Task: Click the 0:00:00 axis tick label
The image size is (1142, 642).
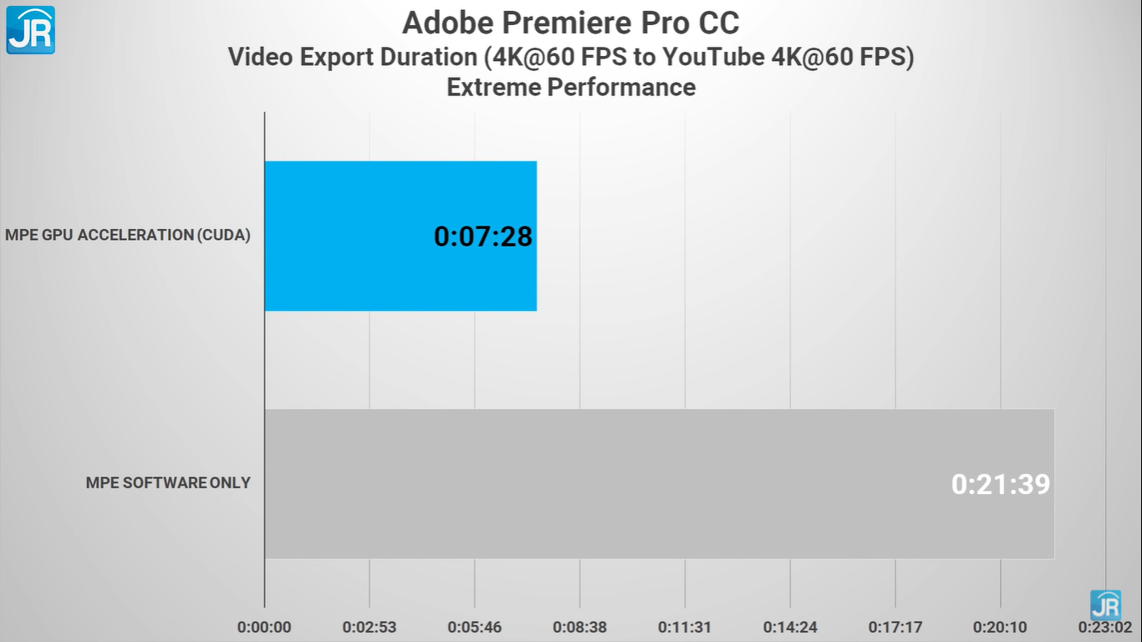Action: coord(264,627)
